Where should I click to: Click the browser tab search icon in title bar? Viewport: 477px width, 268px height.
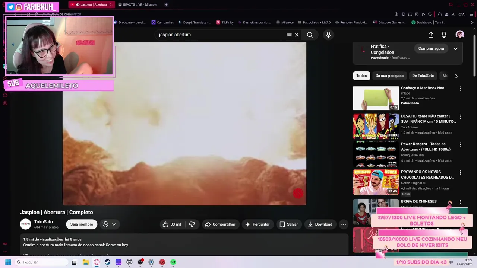click(451, 4)
